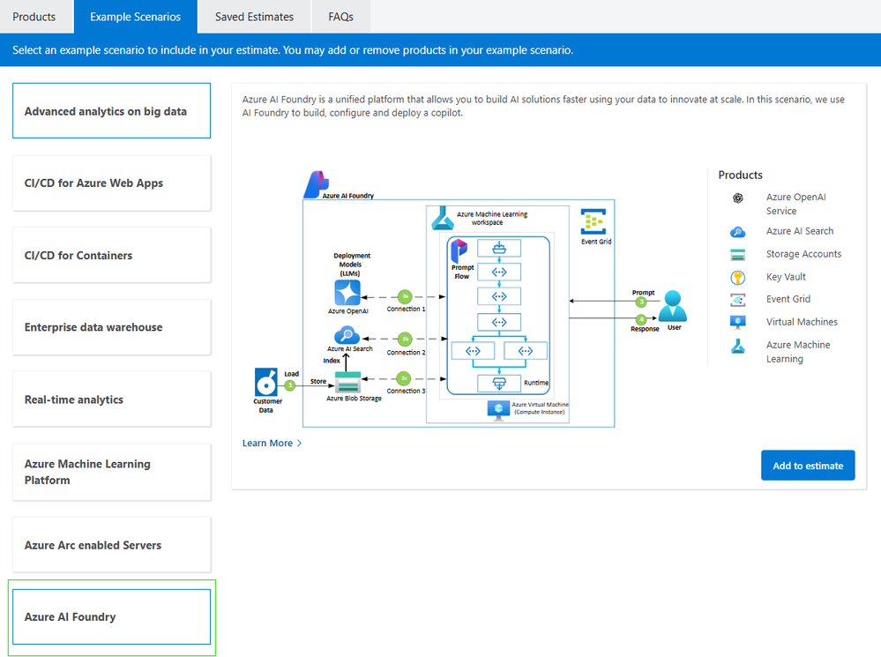
Task: Select the Azure AI Foundry scenario
Action: tap(111, 616)
